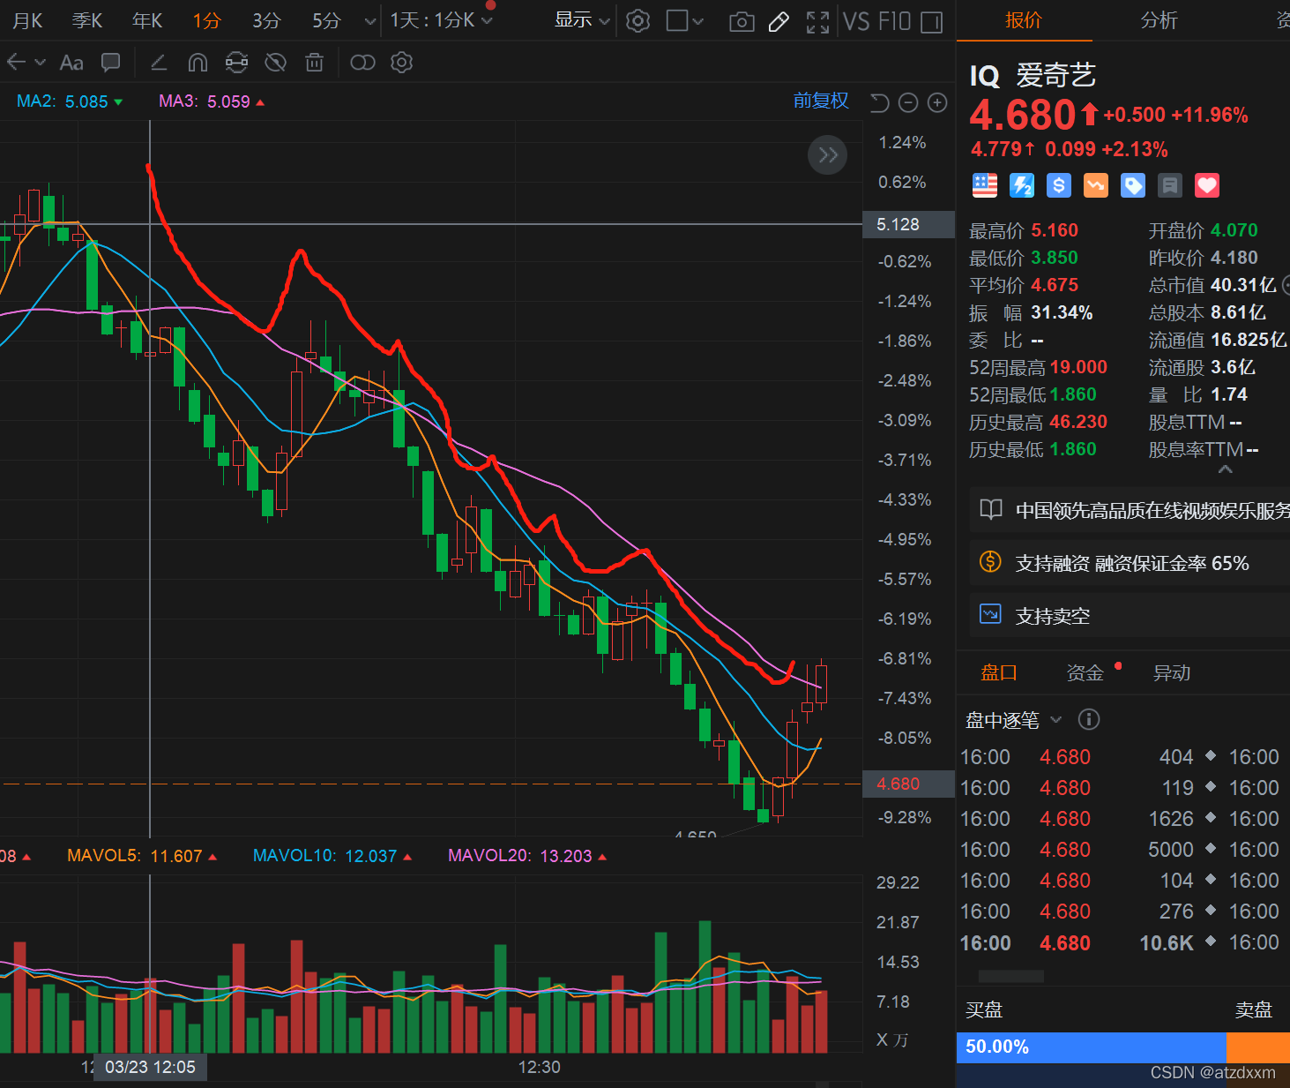Click the overlapping circles overlay icon
Screen dimensions: 1290x1088
point(362,62)
